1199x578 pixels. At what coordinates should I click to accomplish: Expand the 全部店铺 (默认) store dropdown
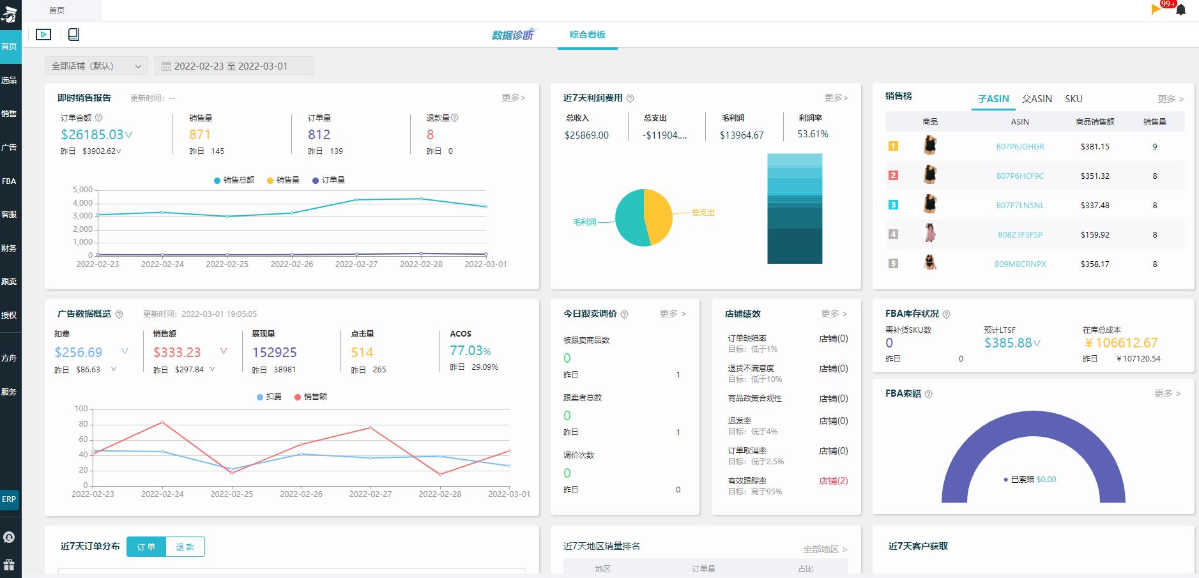(x=96, y=66)
